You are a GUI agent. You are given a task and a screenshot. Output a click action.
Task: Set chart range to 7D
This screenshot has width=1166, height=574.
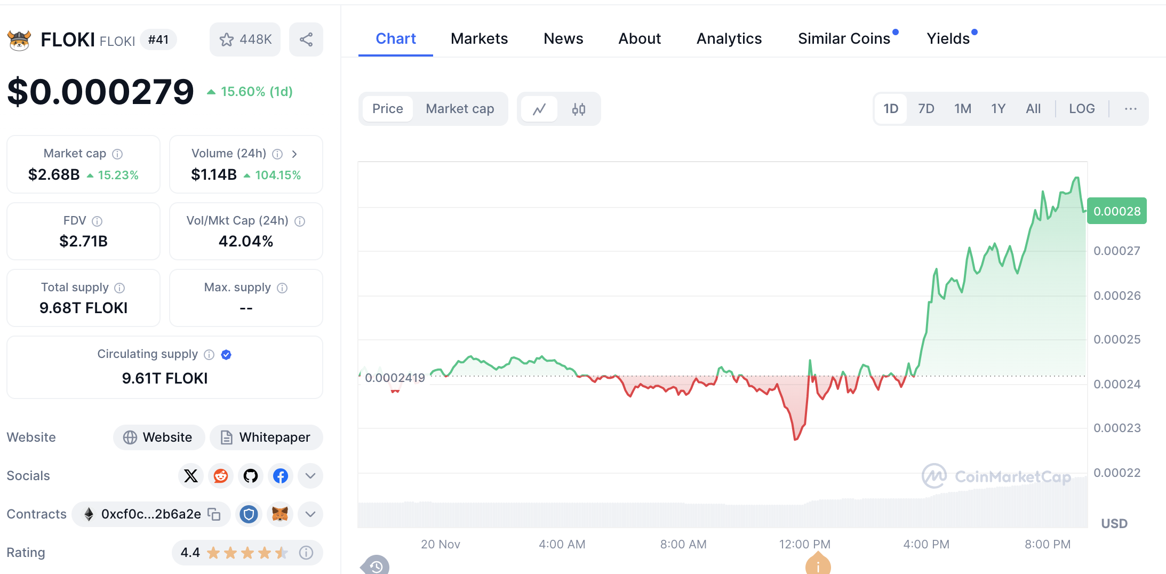pyautogui.click(x=926, y=109)
